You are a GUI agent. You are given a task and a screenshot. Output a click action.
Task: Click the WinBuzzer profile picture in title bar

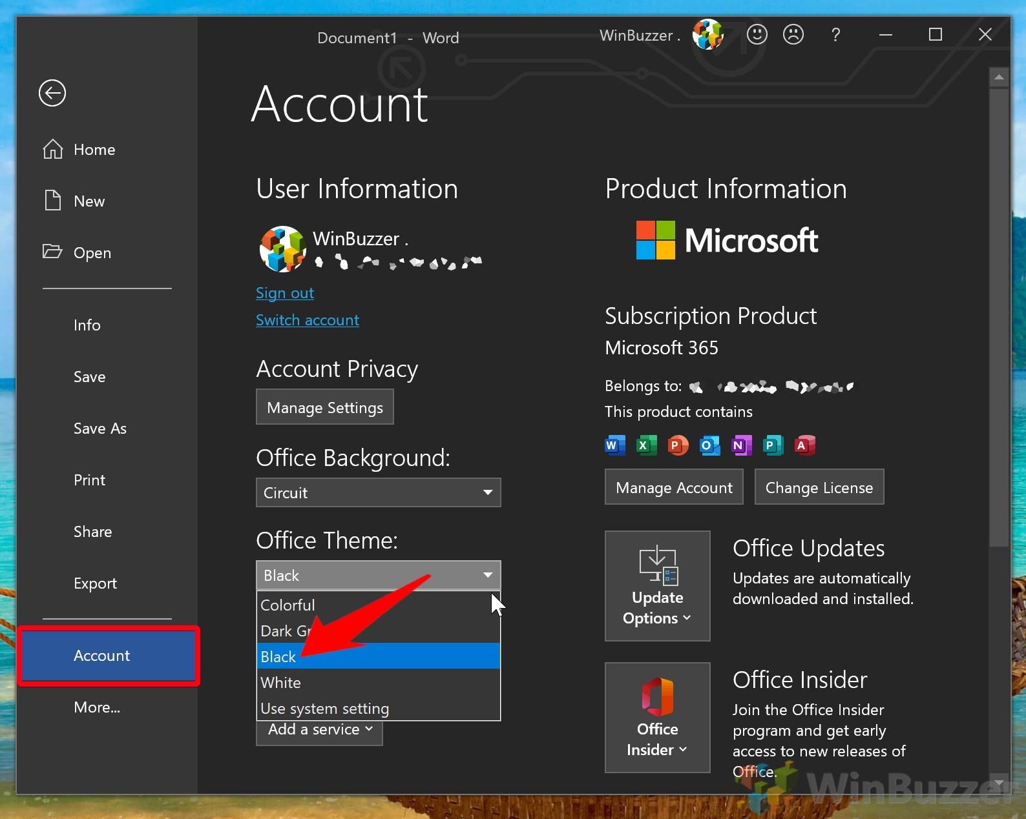pyautogui.click(x=708, y=34)
